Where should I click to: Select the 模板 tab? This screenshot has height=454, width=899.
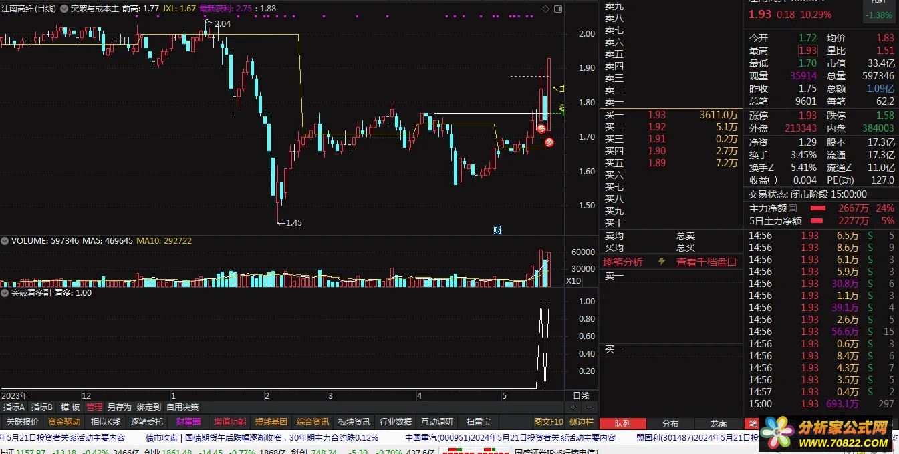[x=70, y=407]
